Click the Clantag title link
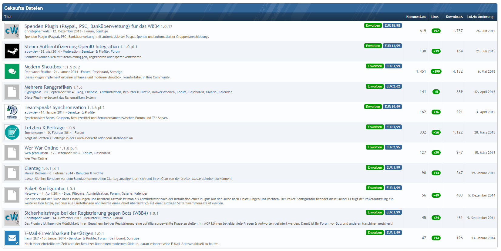Screen dimensions: 501x251 point(32,168)
